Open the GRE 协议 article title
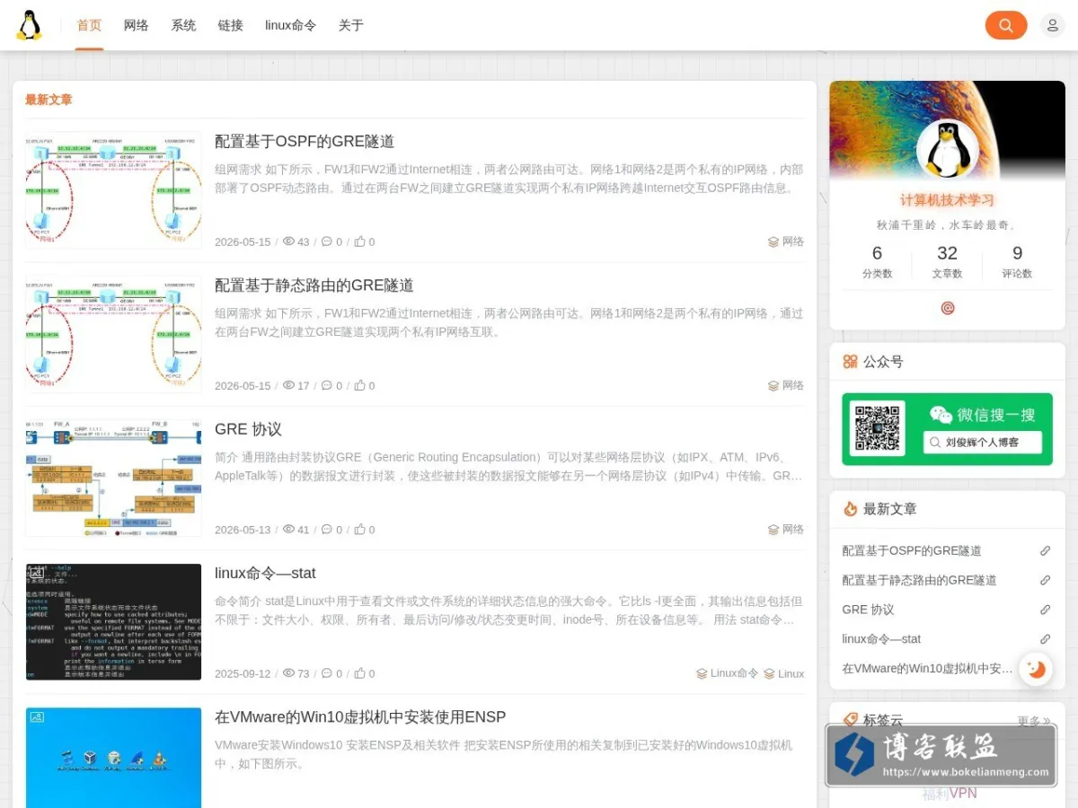Screen dimensions: 1078x808 (x=248, y=429)
